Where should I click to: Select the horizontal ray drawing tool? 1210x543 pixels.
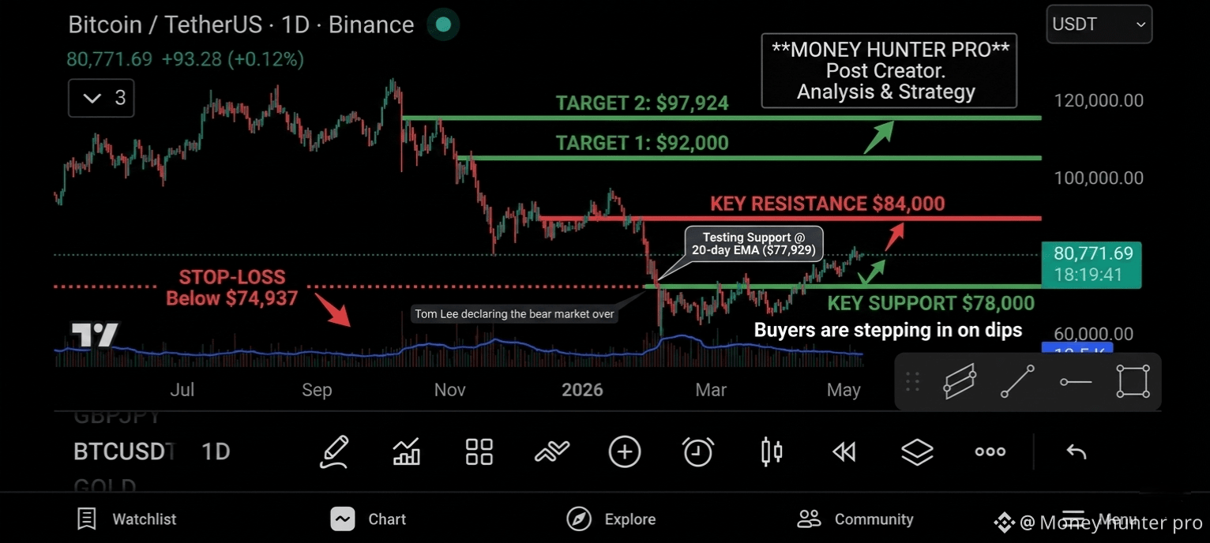[1076, 382]
